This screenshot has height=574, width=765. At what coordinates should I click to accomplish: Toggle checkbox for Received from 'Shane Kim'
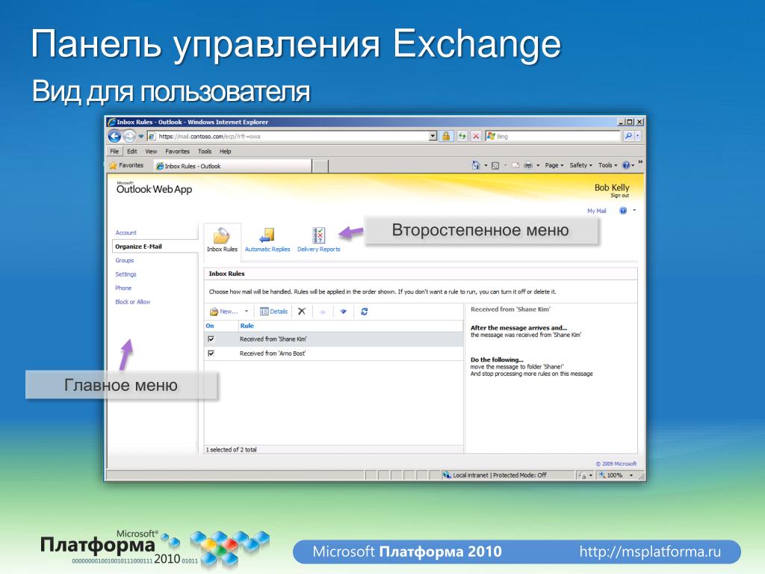coord(211,339)
